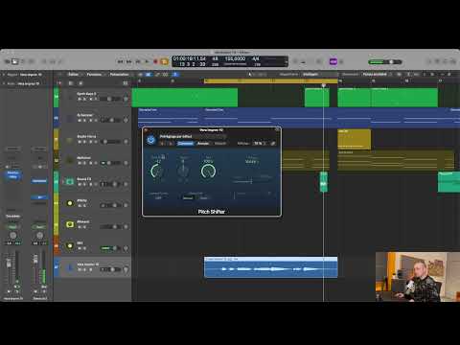Click Compare in the Pitch Shifter header
This screenshot has width=460, height=345.
185,143
